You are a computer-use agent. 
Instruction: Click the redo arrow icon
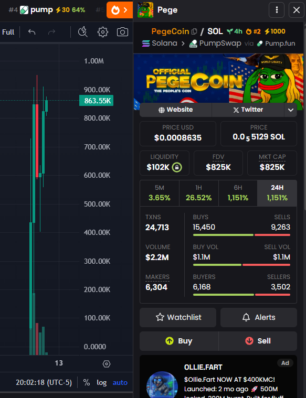(51, 32)
